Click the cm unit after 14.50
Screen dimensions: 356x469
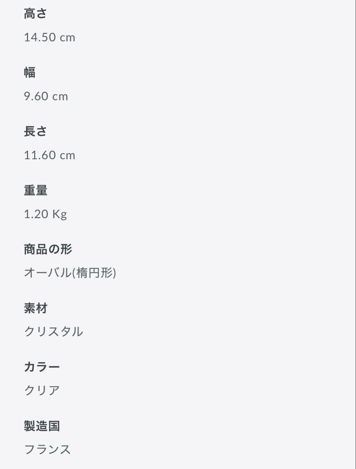click(x=67, y=38)
